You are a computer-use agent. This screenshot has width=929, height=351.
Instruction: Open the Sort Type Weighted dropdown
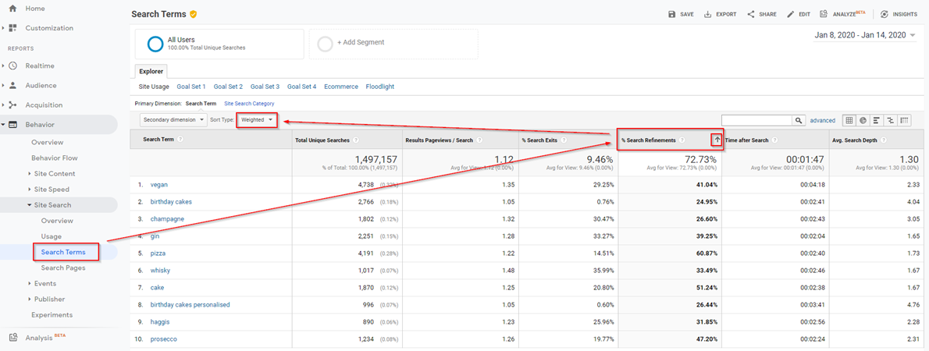257,119
